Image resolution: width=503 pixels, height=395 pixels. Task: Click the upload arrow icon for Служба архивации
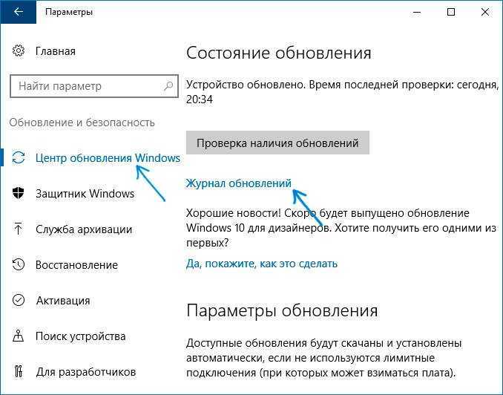[19, 229]
